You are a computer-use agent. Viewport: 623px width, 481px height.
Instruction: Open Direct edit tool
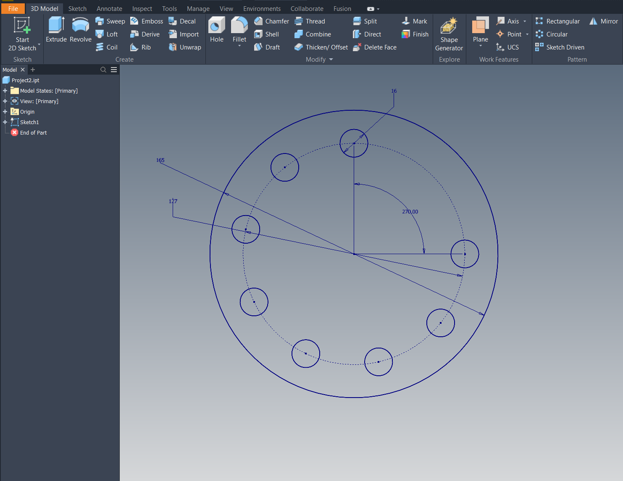pyautogui.click(x=367, y=34)
